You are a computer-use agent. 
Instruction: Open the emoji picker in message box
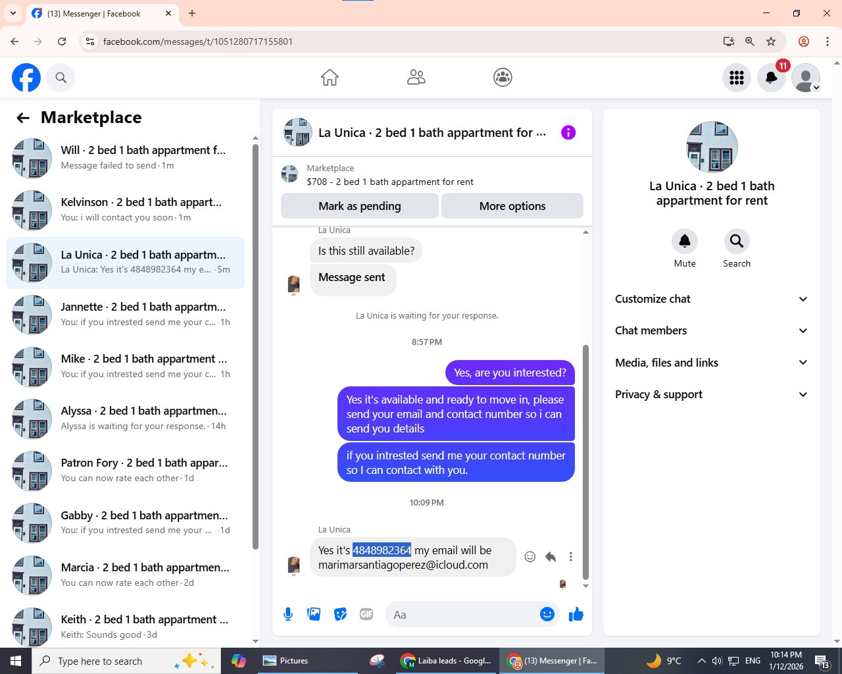pos(547,614)
